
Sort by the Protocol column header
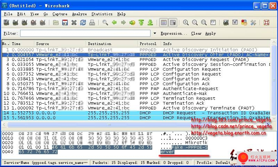coord(149,44)
